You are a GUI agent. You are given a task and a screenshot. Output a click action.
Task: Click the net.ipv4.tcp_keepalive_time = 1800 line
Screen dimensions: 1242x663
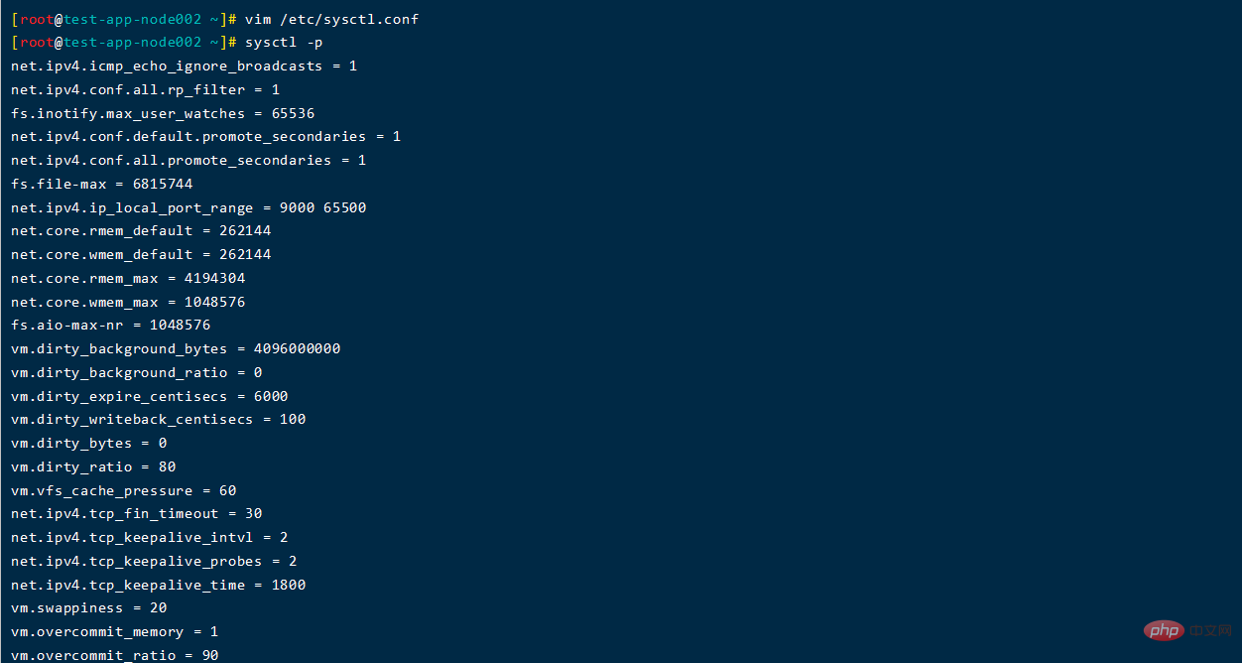(x=159, y=585)
